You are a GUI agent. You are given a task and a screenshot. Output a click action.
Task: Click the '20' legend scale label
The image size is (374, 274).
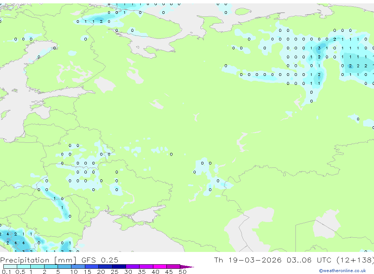101,272
